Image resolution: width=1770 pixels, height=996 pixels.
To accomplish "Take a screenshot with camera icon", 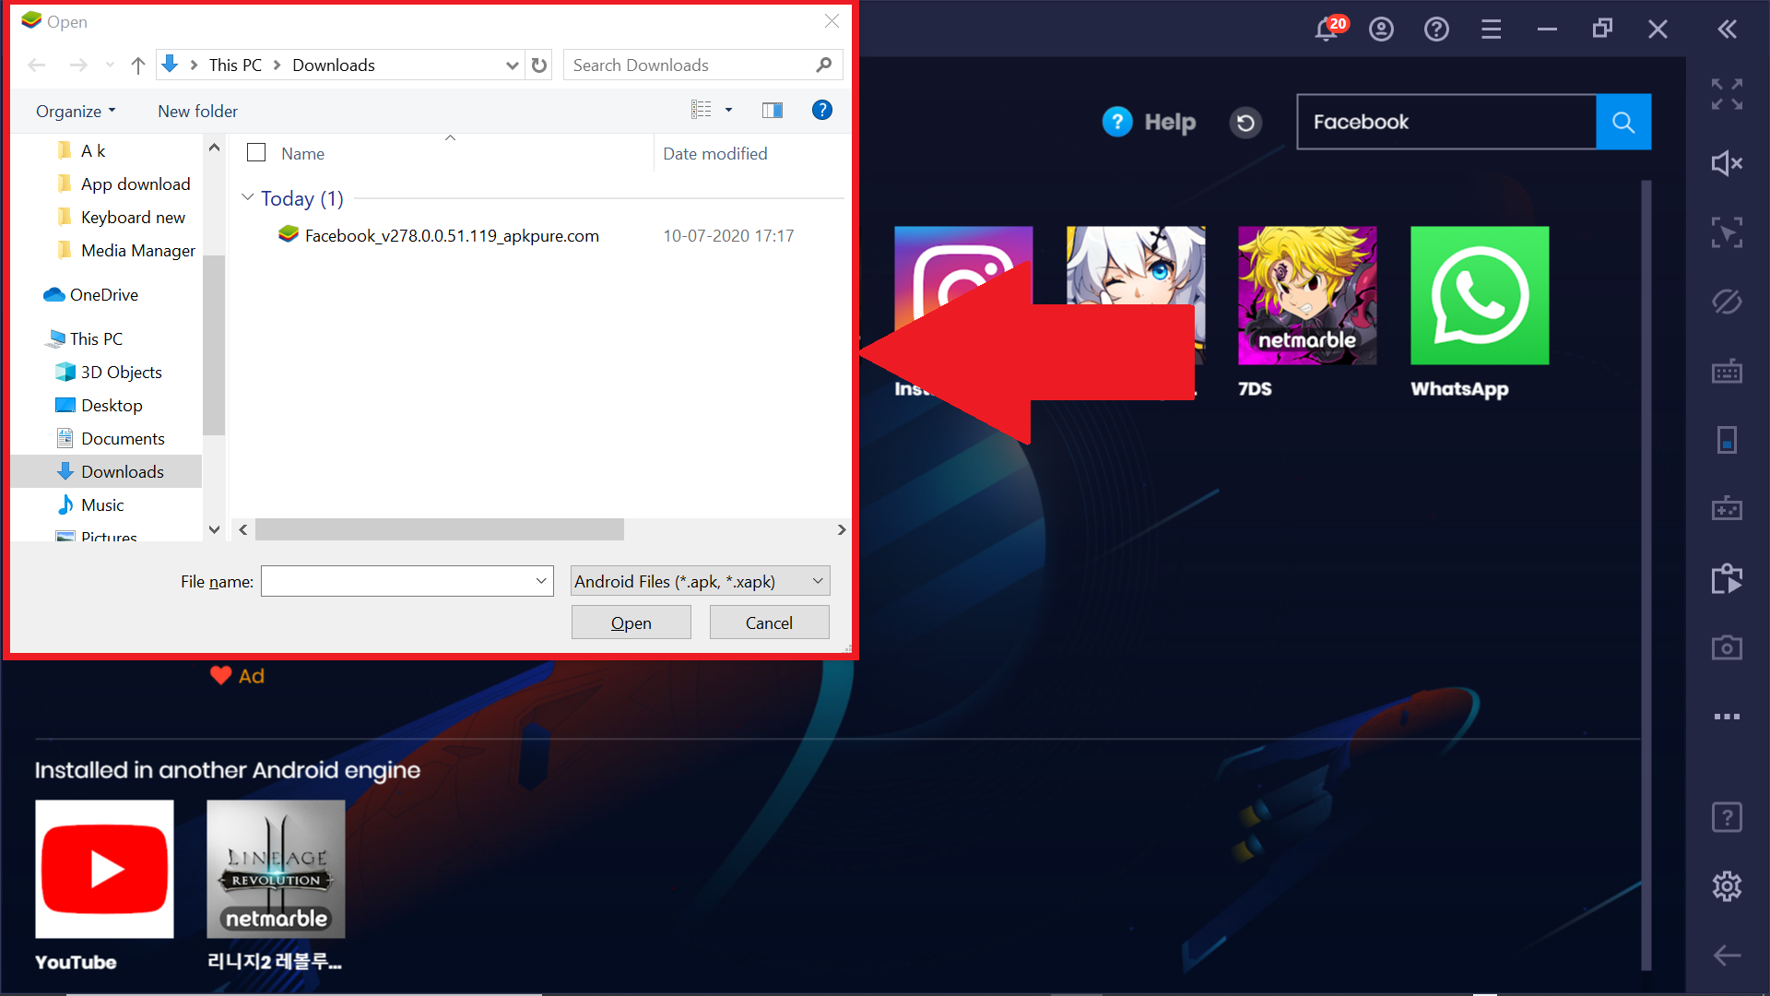I will [1727, 647].
